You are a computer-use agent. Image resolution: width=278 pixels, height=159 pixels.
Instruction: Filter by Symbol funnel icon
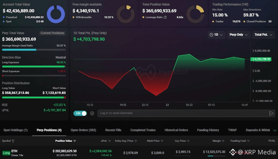click(13, 141)
